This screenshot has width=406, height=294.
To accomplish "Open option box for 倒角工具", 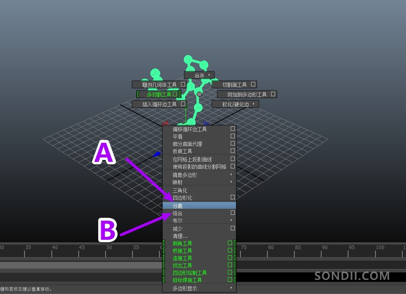I will point(230,243).
